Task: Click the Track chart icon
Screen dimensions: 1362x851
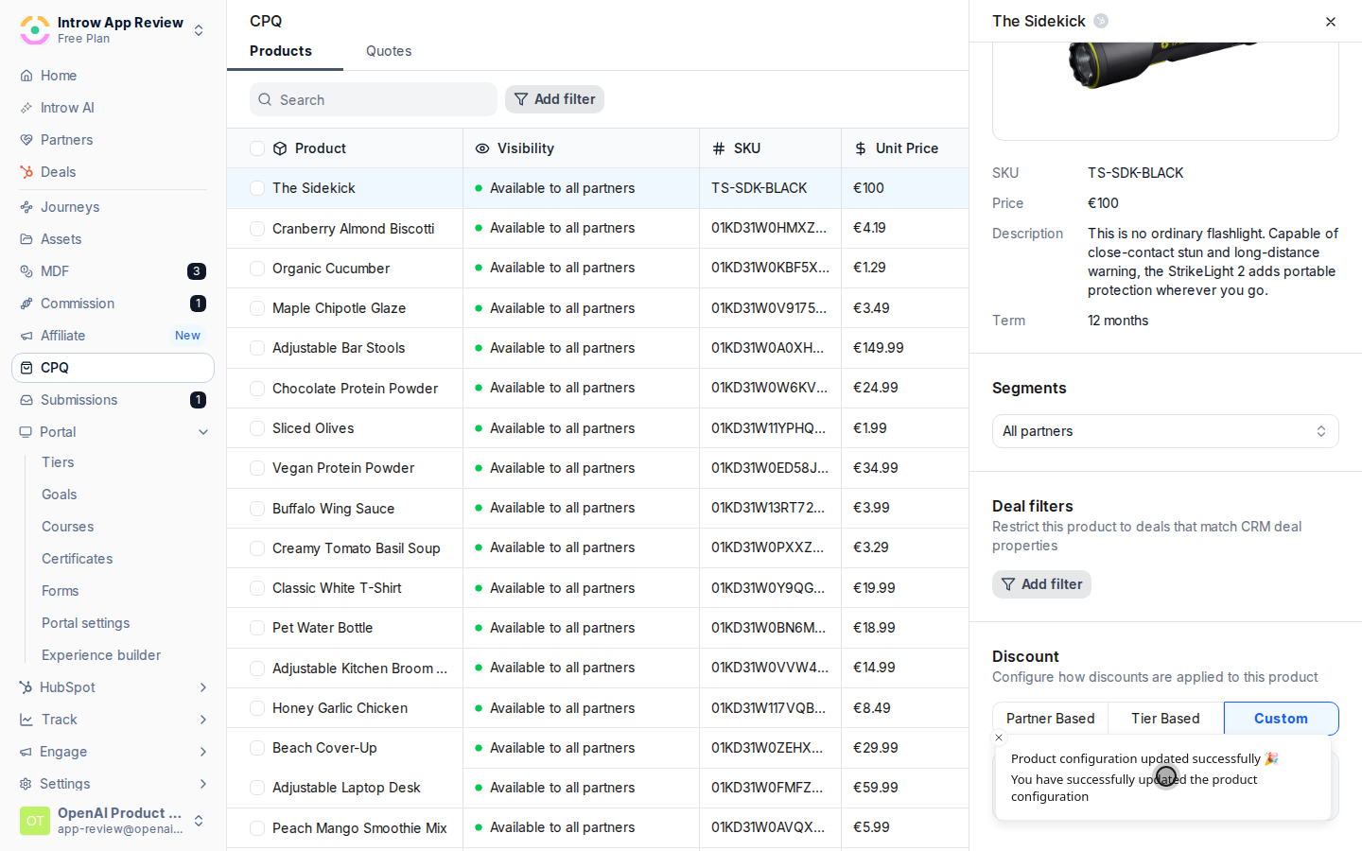Action: click(26, 720)
